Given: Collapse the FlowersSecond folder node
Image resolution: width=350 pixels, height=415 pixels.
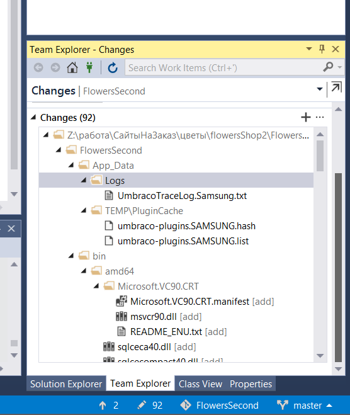Looking at the screenshot, I should pyautogui.click(x=59, y=150).
